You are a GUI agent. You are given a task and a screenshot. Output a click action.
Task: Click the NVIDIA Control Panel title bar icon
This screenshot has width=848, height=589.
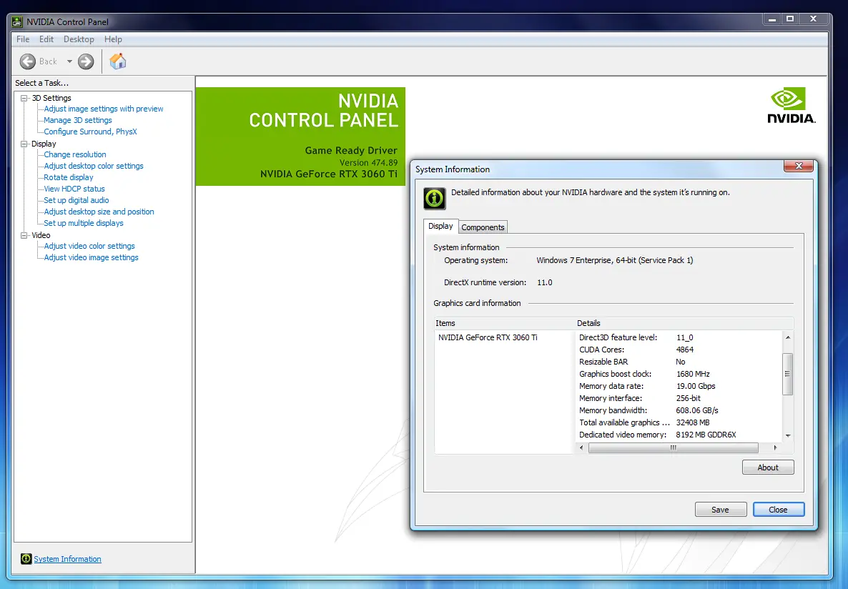coord(17,21)
